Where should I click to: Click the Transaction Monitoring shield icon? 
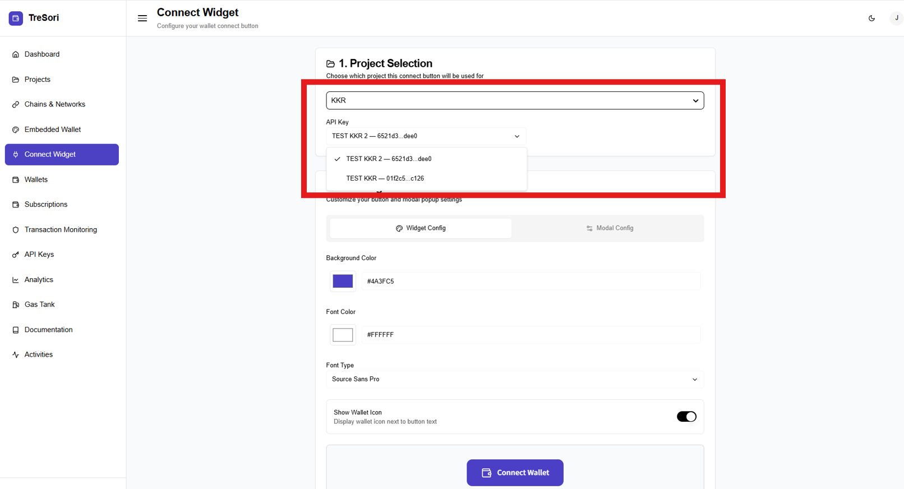coord(16,230)
